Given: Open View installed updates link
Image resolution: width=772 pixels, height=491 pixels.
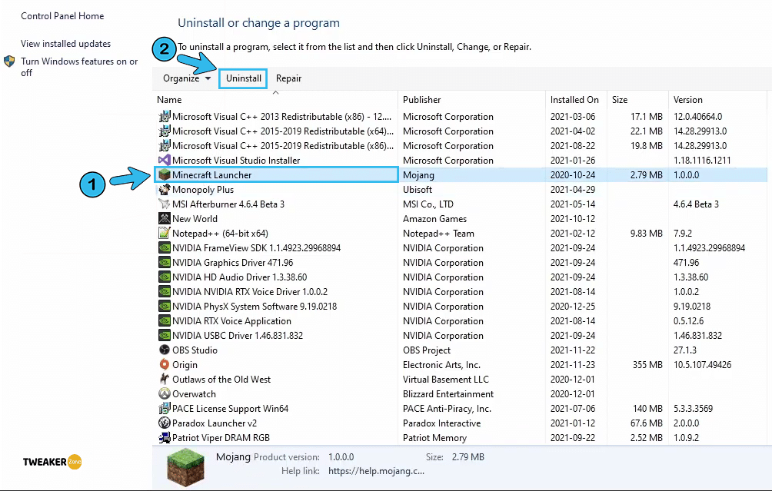Looking at the screenshot, I should pyautogui.click(x=65, y=44).
